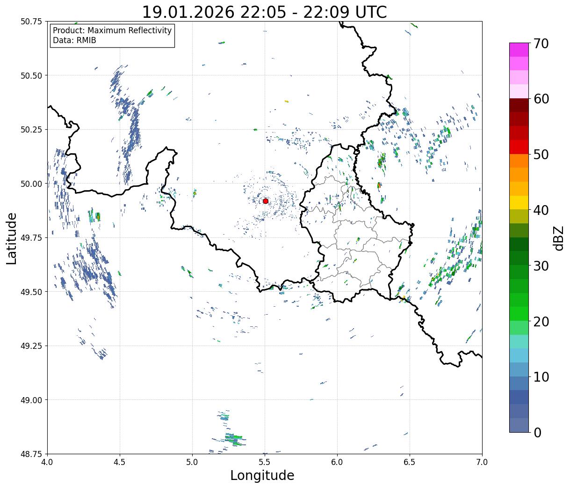Click the yellow 40 dBZ colorbar segment
The height and width of the screenshot is (487, 570).
[519, 202]
